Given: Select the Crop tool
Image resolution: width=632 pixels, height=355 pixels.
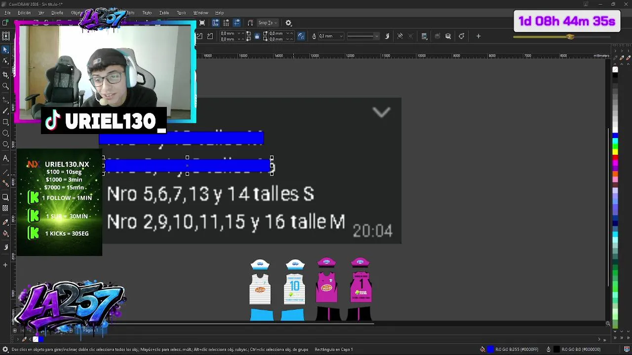Looking at the screenshot, I should [5, 74].
